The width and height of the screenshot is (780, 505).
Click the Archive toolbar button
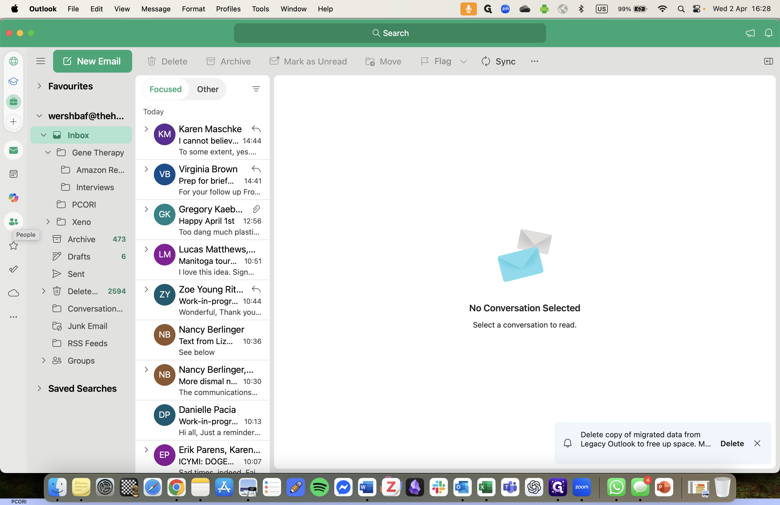228,61
